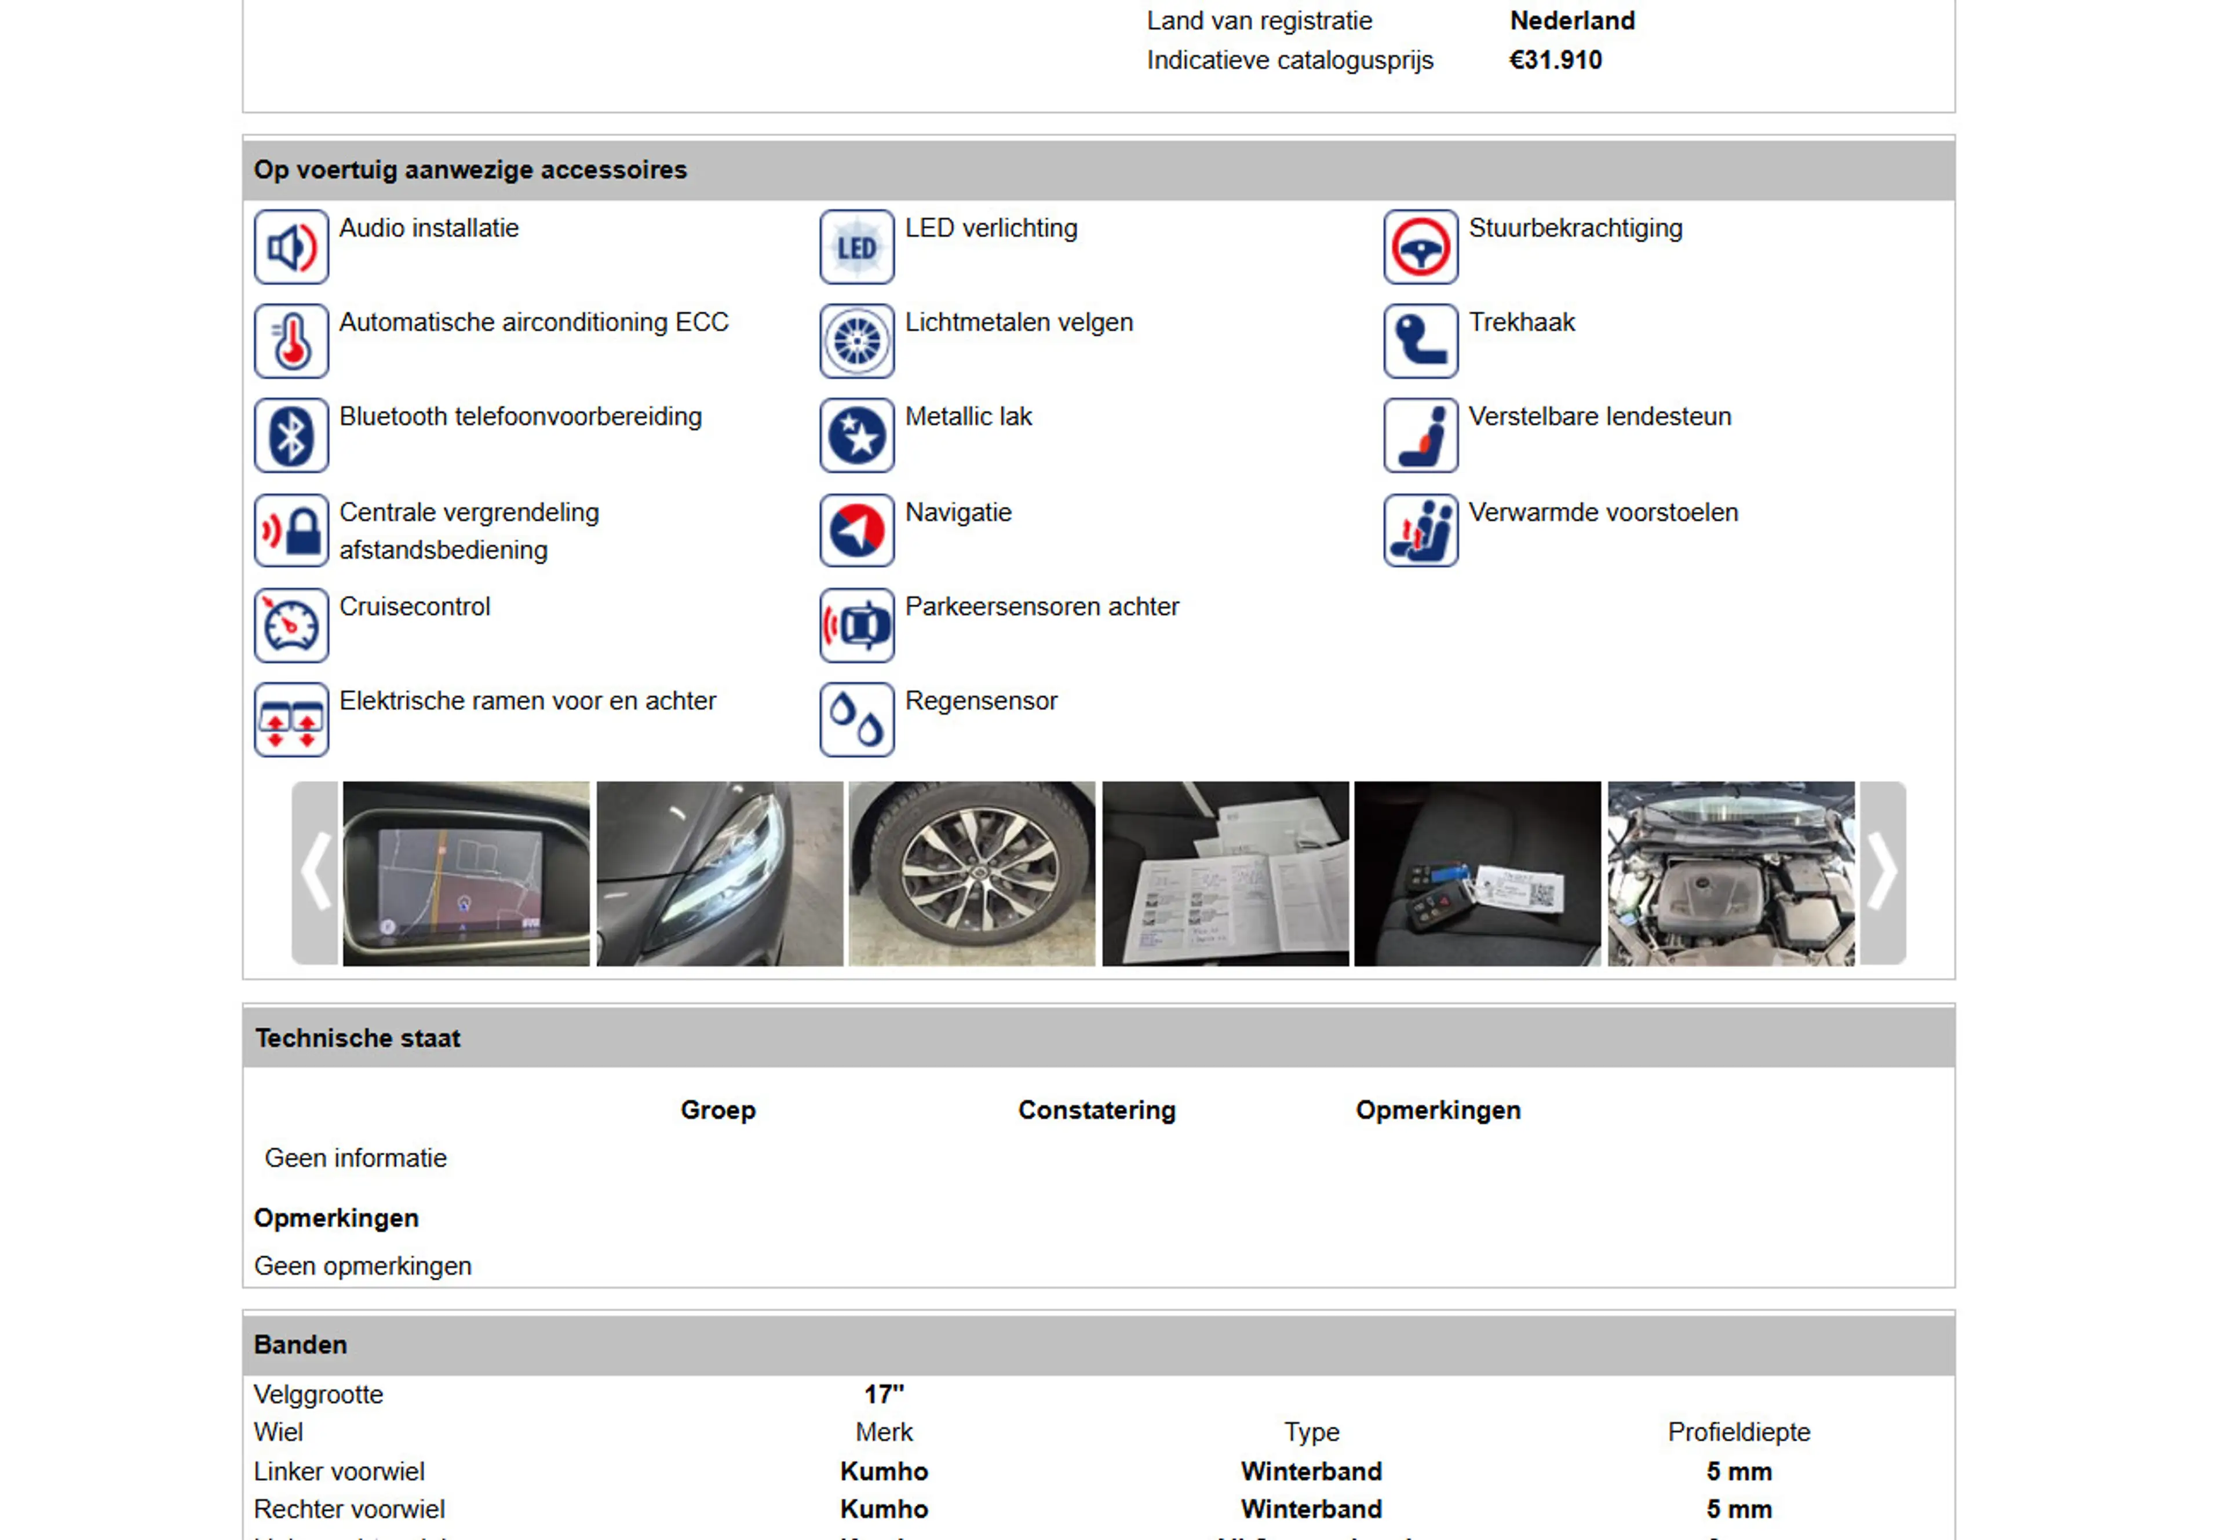The image size is (2225, 1540).
Task: Click Kumho in the Linker voorwiel row
Action: (883, 1472)
